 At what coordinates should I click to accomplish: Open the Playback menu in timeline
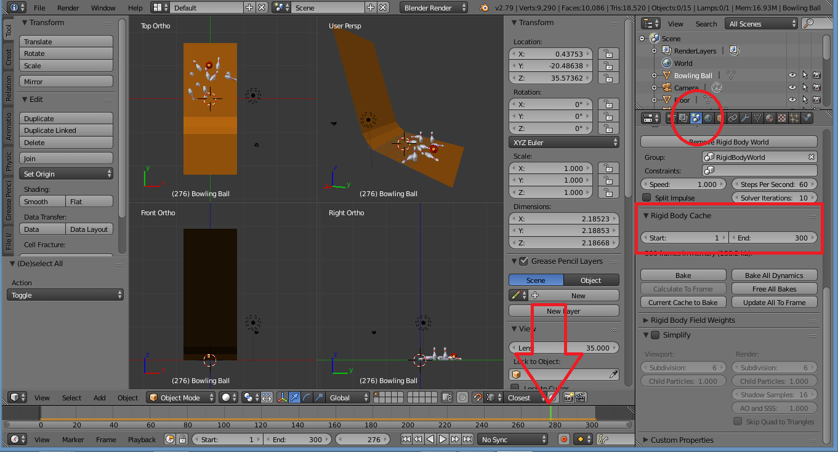(142, 440)
